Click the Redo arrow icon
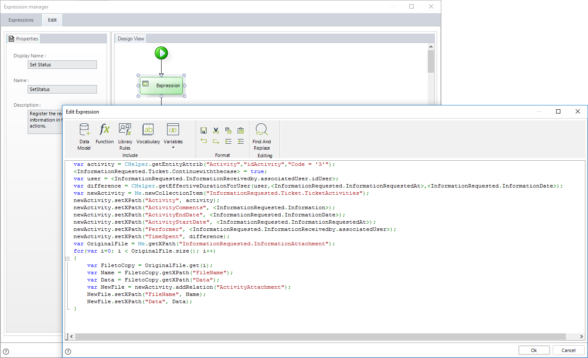The width and height of the screenshot is (588, 358). (216, 142)
